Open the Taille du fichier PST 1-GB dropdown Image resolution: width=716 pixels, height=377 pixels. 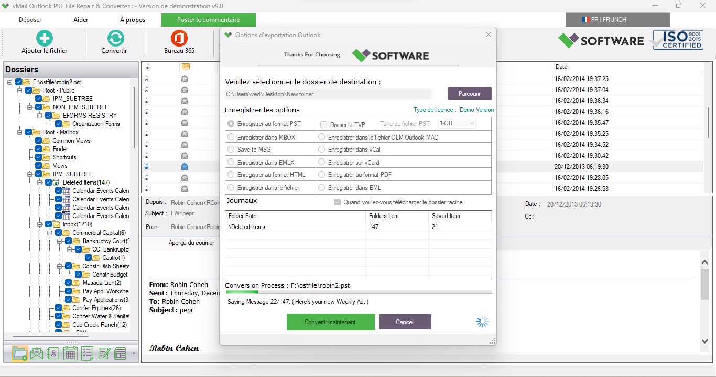(457, 123)
